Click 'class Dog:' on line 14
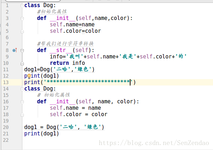This screenshot has height=150, width=213. coord(40,89)
